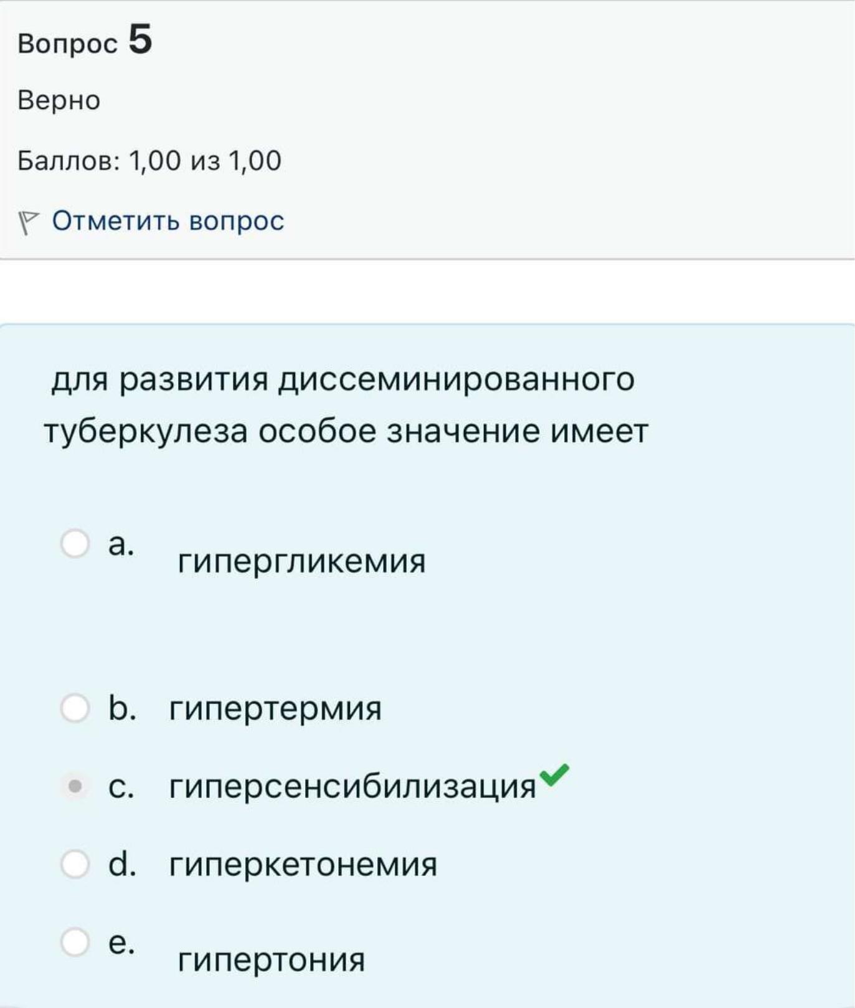Select radio button for option a
Screen dimensions: 855x1008
pos(75,543)
